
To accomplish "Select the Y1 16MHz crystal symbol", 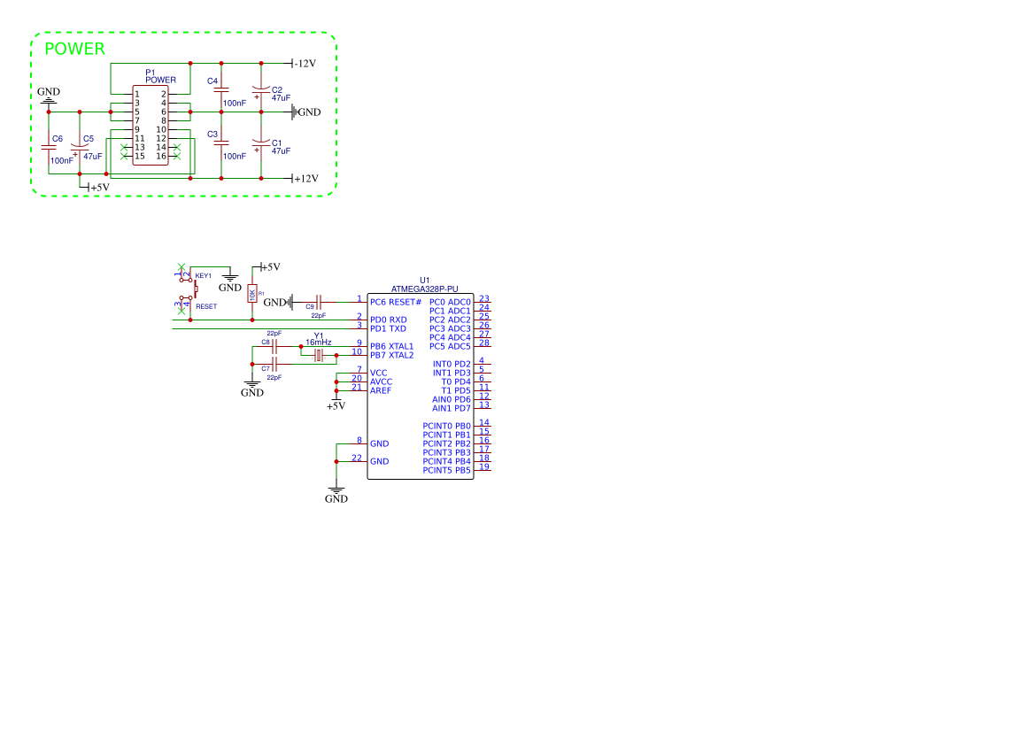I will pyautogui.click(x=319, y=354).
